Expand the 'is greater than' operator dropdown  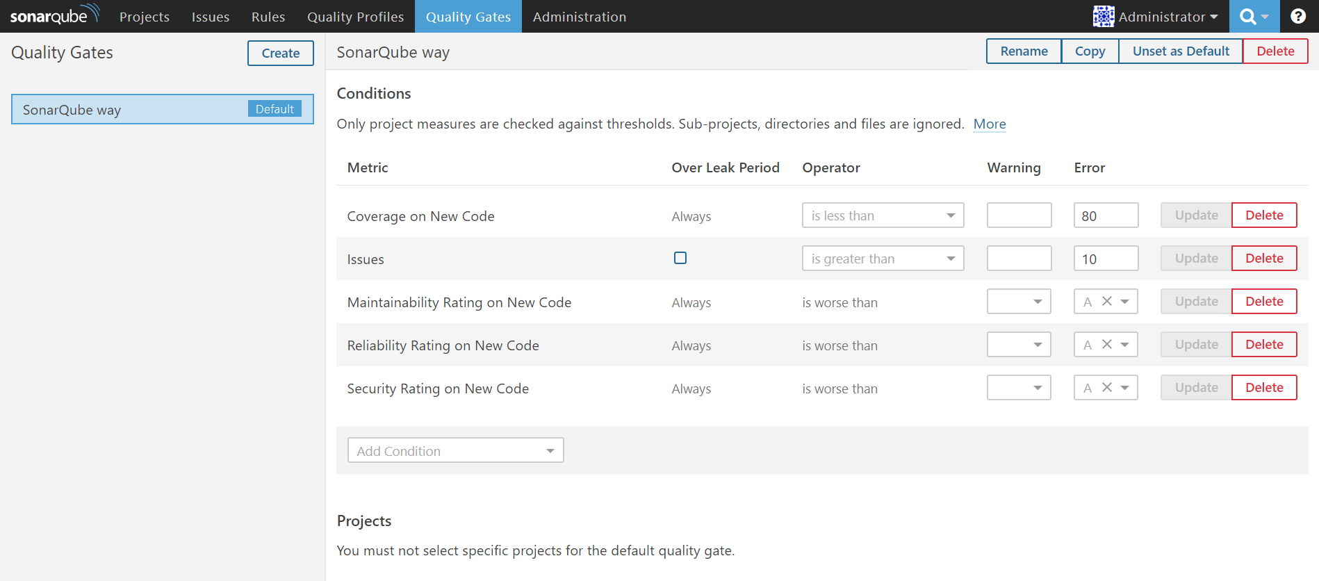pyautogui.click(x=883, y=259)
